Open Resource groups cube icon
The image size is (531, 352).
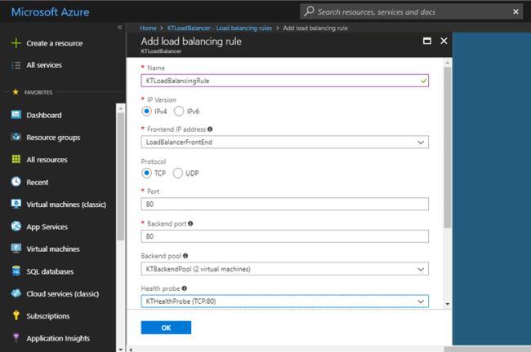pos(16,138)
